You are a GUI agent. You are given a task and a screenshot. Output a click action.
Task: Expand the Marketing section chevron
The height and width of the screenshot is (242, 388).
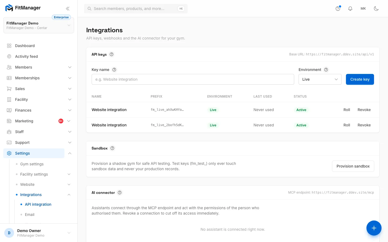click(69, 121)
